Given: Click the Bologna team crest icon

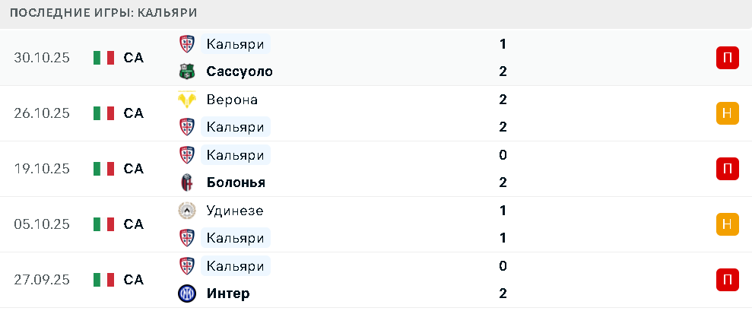Looking at the screenshot, I should coord(186,182).
